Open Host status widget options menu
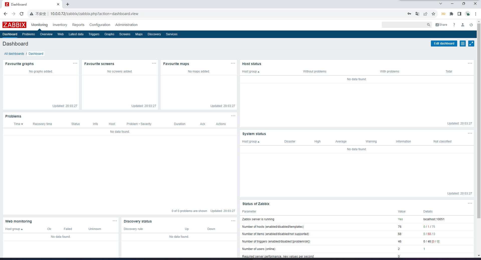Viewport: 481px width, 260px height. 470,63
